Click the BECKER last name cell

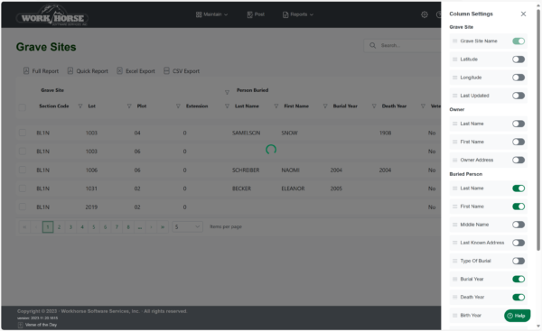click(x=241, y=188)
